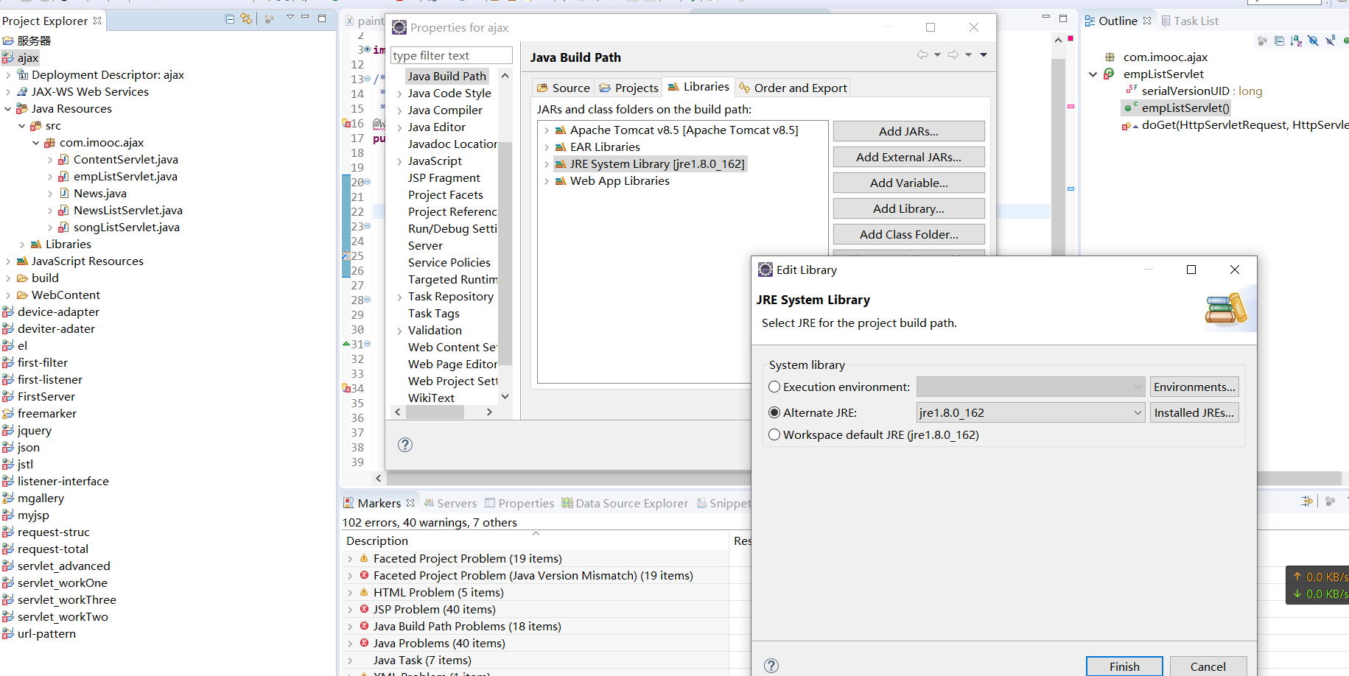Expand JRE System Library node in build path
The image size is (1349, 676).
pyautogui.click(x=547, y=164)
